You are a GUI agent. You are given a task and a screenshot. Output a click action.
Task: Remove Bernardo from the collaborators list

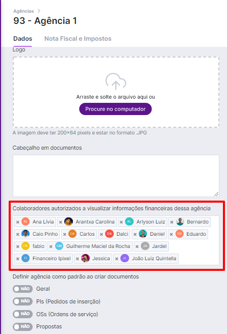[172, 222]
